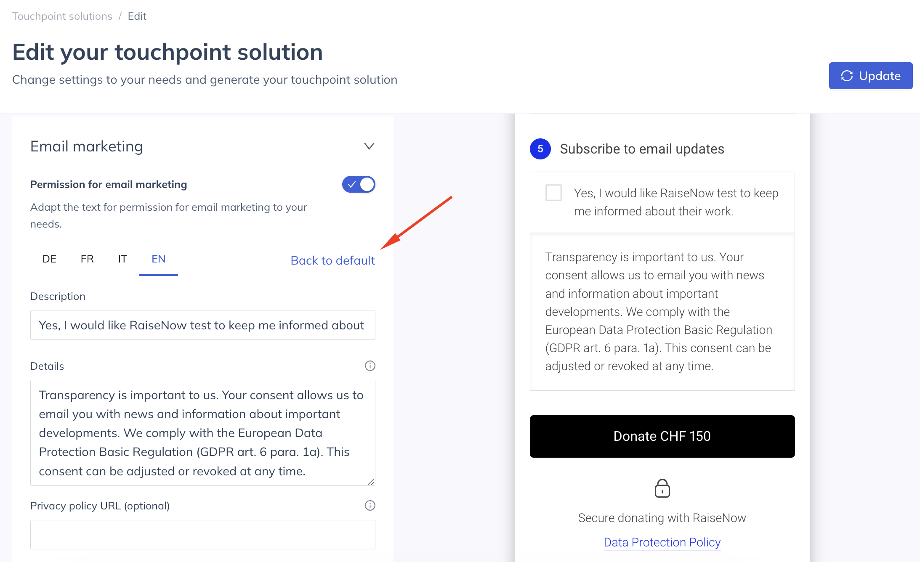Click the Donate CHF 150 button
The height and width of the screenshot is (562, 920).
click(x=662, y=436)
